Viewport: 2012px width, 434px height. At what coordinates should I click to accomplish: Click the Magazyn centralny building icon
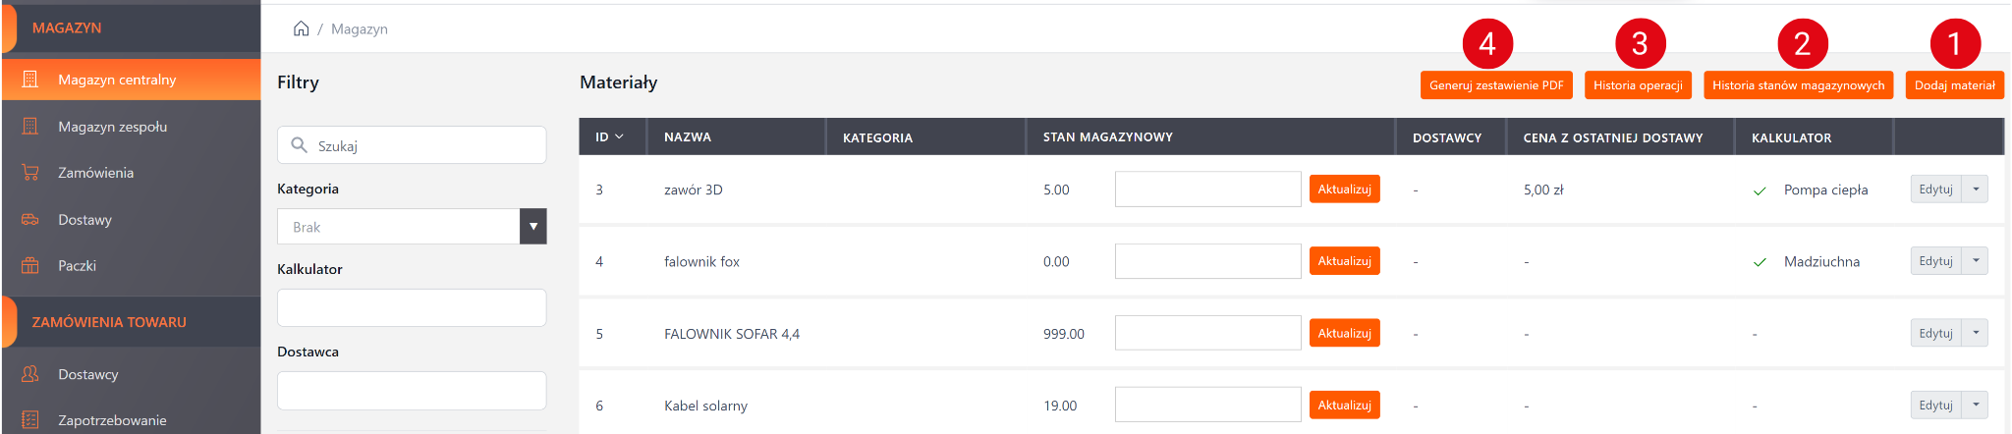pos(30,80)
